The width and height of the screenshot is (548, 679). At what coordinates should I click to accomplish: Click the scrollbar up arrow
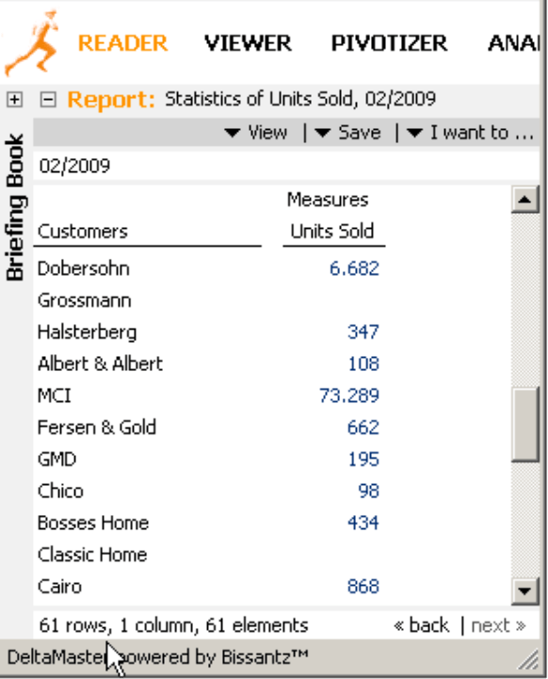click(524, 200)
